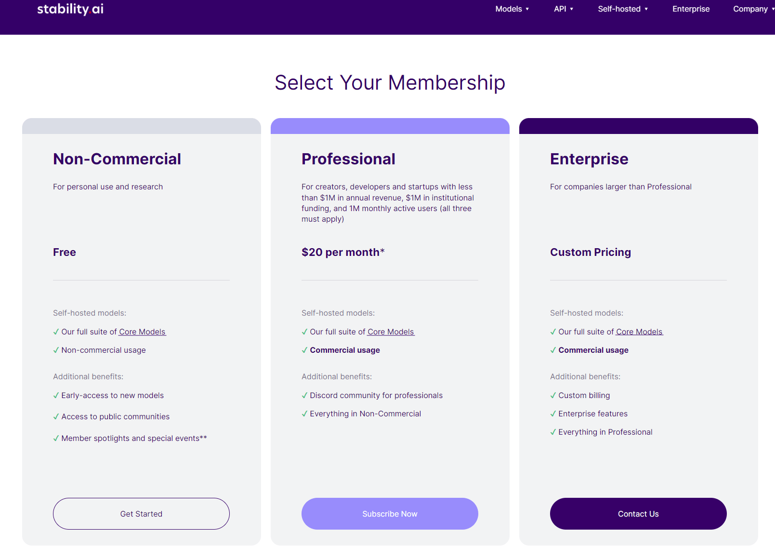Screen dimensions: 775x546
Task: Click the Contact Us button
Action: tap(638, 514)
